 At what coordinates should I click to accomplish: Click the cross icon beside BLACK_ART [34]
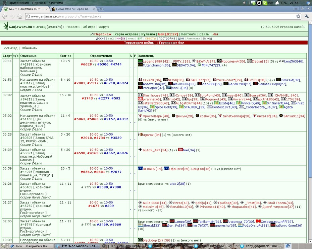(140, 150)
